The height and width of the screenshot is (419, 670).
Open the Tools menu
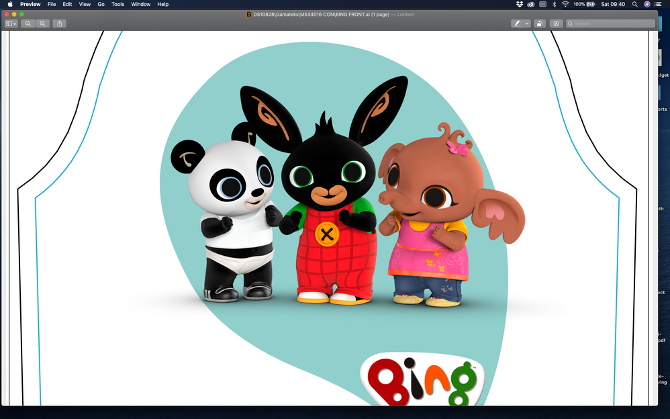(118, 4)
